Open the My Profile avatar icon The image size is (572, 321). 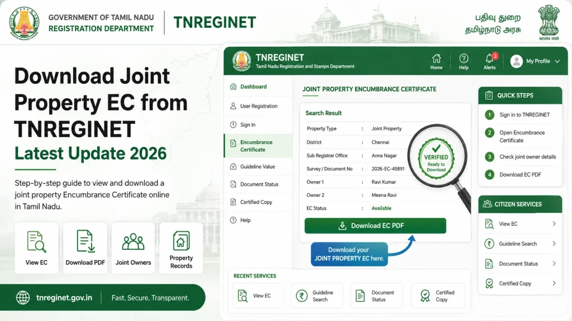click(516, 61)
